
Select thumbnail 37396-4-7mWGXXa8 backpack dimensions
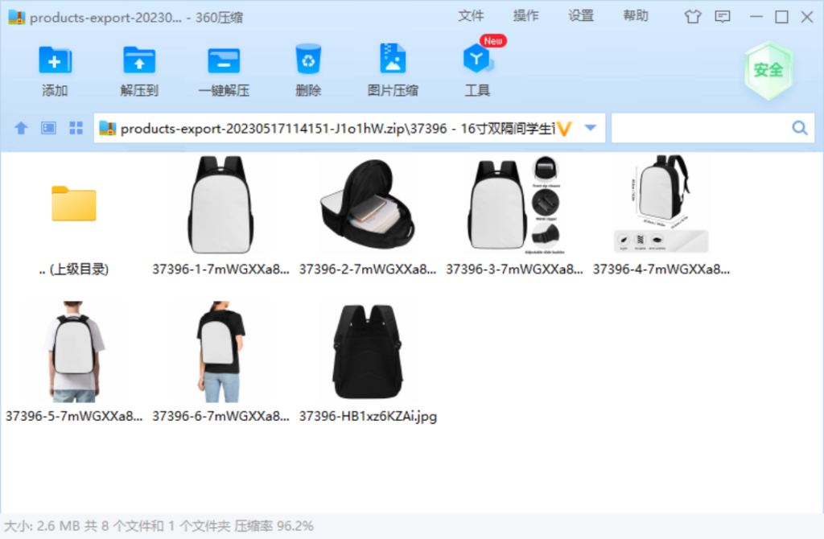pos(661,204)
